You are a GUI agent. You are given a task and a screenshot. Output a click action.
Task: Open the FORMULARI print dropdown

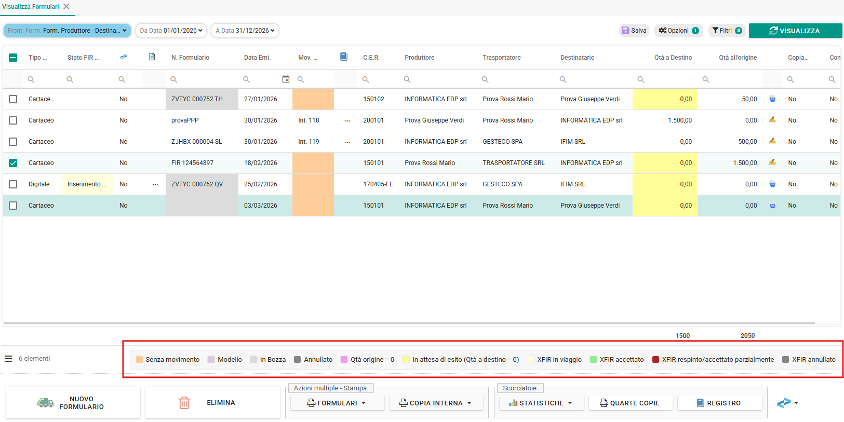pyautogui.click(x=337, y=403)
